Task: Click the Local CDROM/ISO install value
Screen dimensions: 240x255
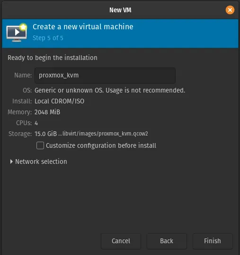Action: pyautogui.click(x=59, y=101)
